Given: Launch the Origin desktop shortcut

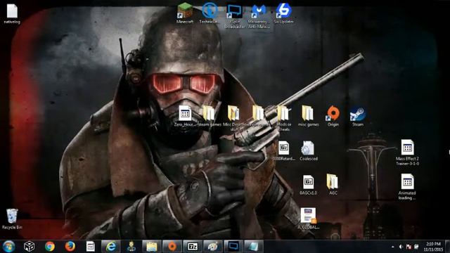Looking at the screenshot, I should tap(333, 116).
